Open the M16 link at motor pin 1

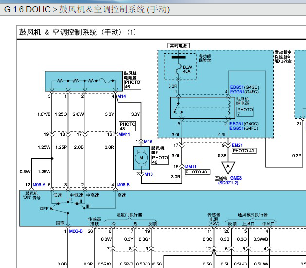148,142
